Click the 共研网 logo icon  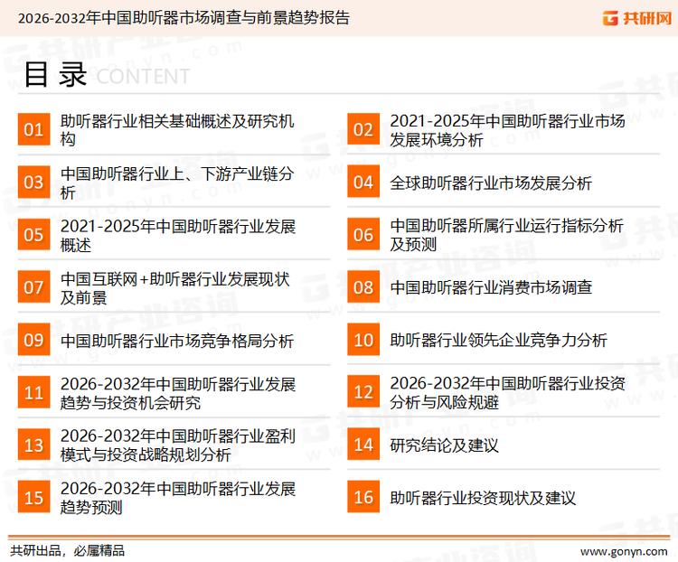tap(610, 18)
